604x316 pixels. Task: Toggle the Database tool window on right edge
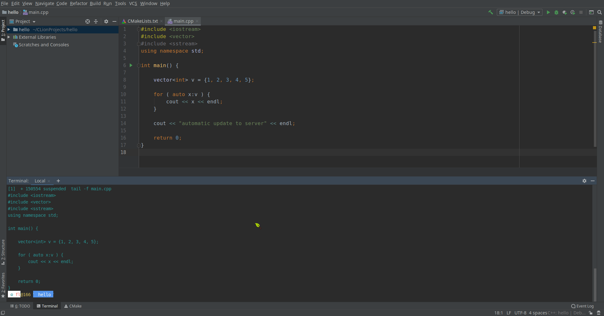click(x=601, y=32)
